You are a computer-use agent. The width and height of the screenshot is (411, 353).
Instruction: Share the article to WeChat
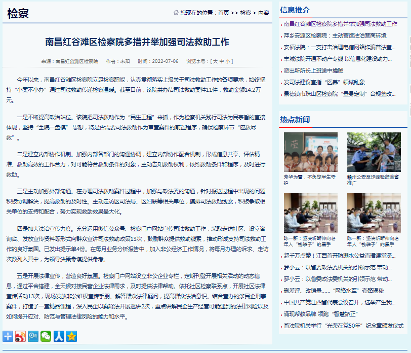coord(46,336)
